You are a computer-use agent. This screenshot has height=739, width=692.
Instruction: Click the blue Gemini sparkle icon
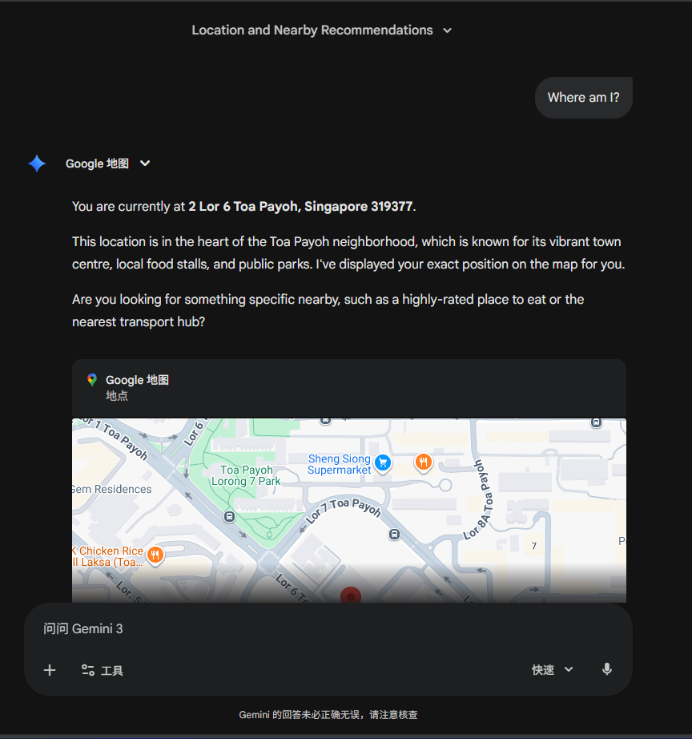point(37,164)
